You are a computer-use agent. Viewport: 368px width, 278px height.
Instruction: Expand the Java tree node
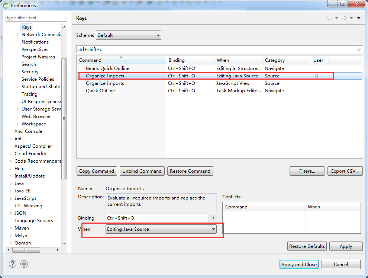[x=10, y=183]
